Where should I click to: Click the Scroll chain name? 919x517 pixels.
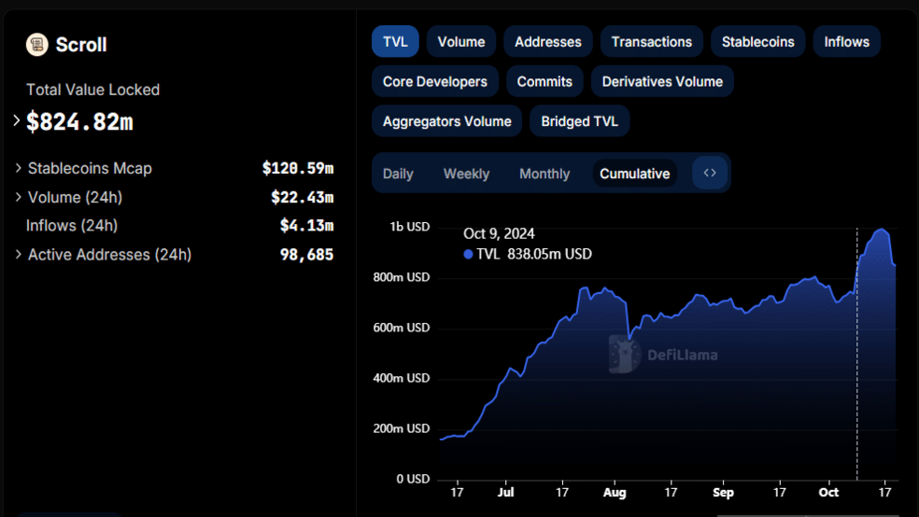(81, 45)
